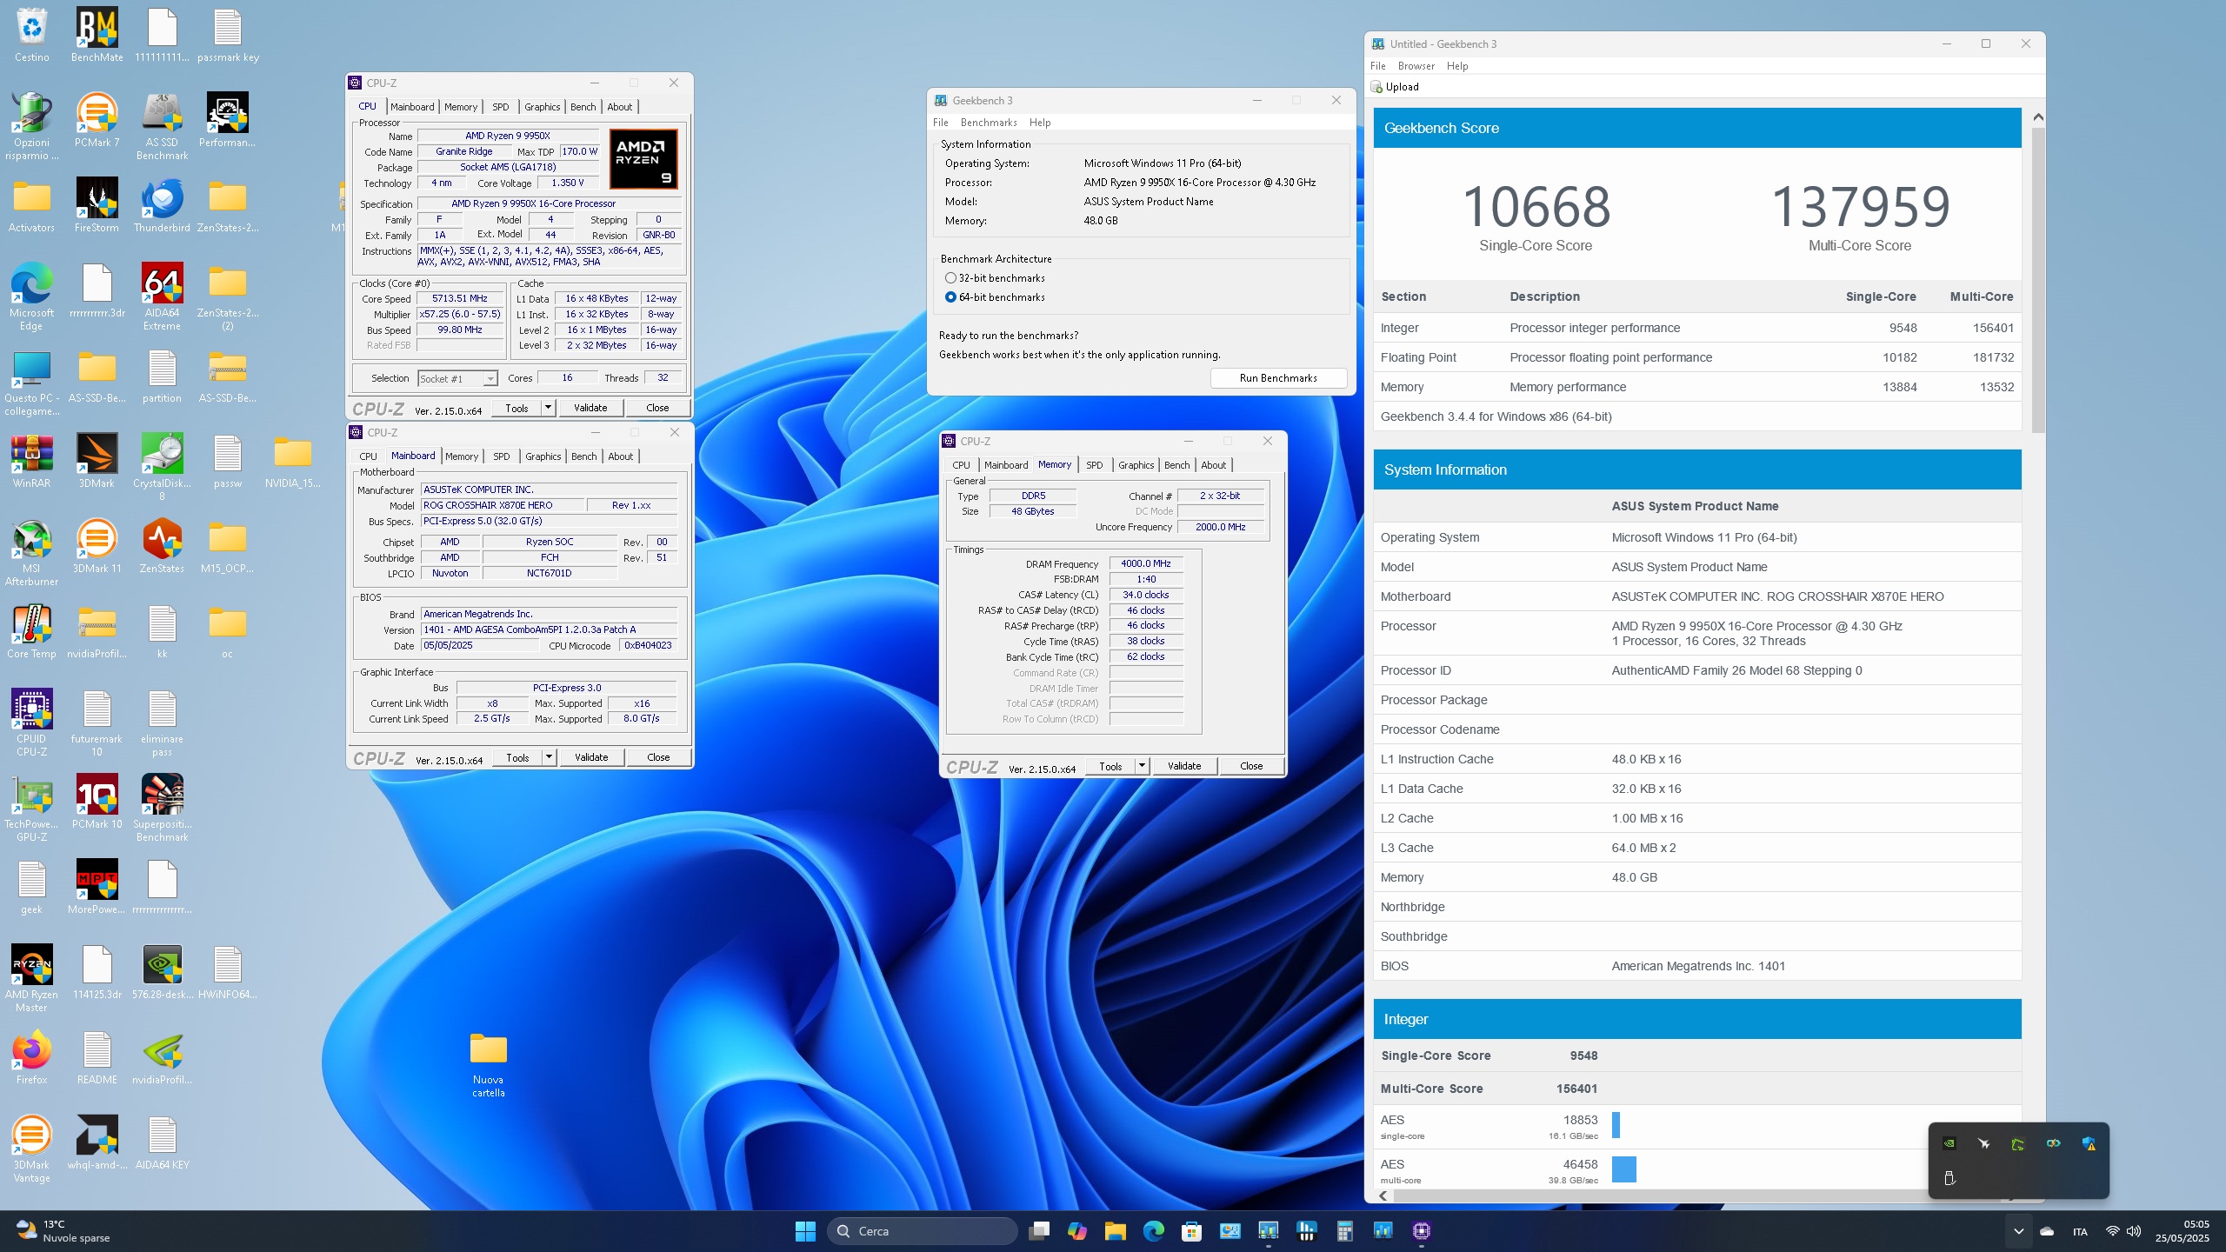Open the About tab in CPU-Z CPU window
Image resolution: width=2226 pixels, height=1252 pixels.
(x=620, y=107)
